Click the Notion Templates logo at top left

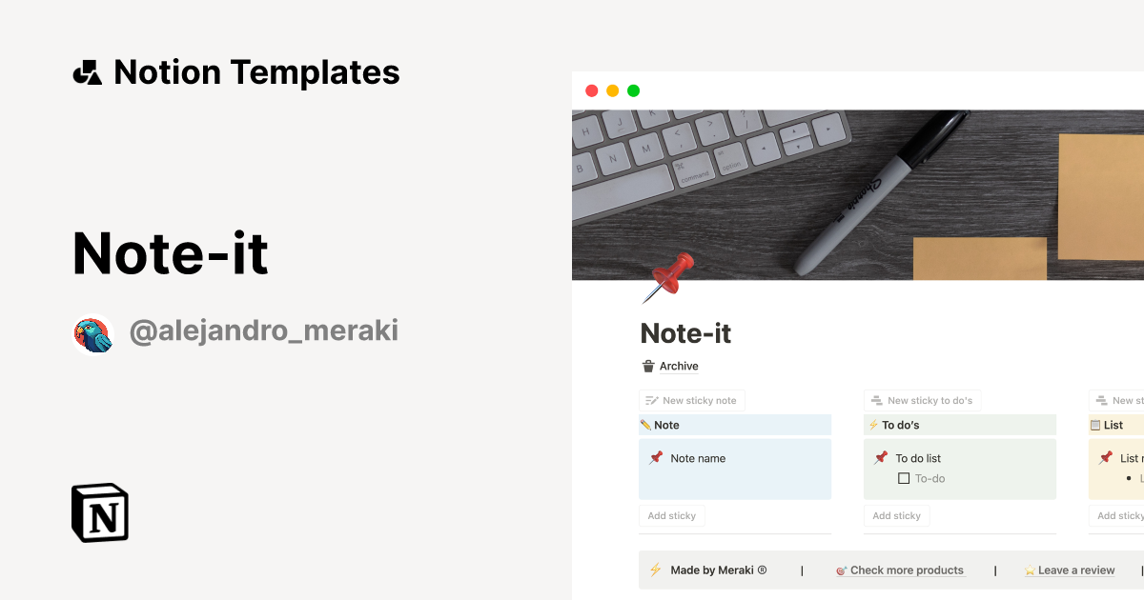coord(88,71)
